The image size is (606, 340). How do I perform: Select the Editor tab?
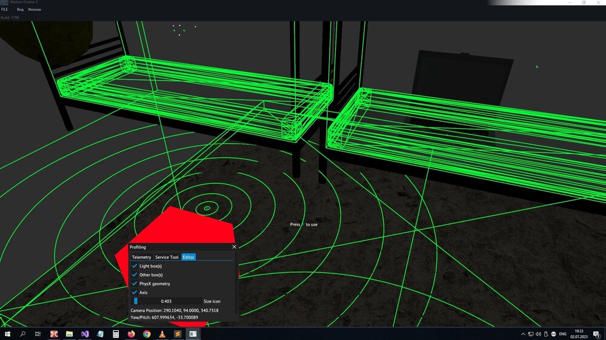point(188,257)
